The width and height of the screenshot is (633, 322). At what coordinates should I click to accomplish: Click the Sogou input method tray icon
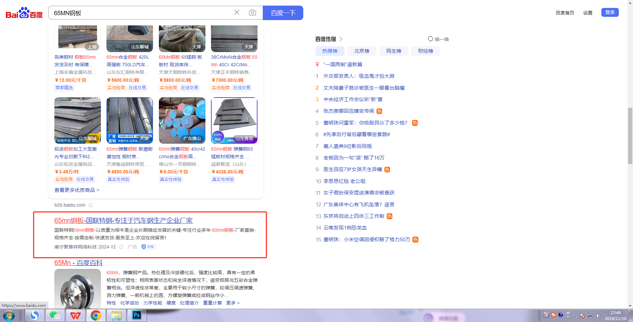tap(554, 315)
